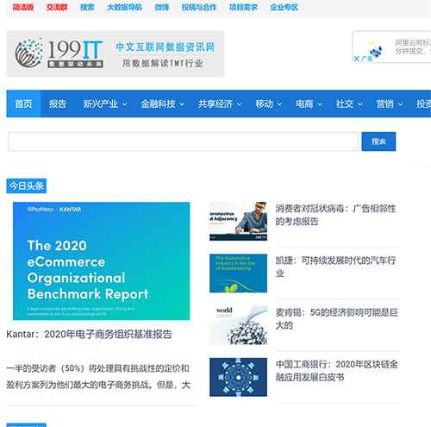Open the blockchain whitepaper thumbnail image
The height and width of the screenshot is (427, 431).
tap(238, 377)
